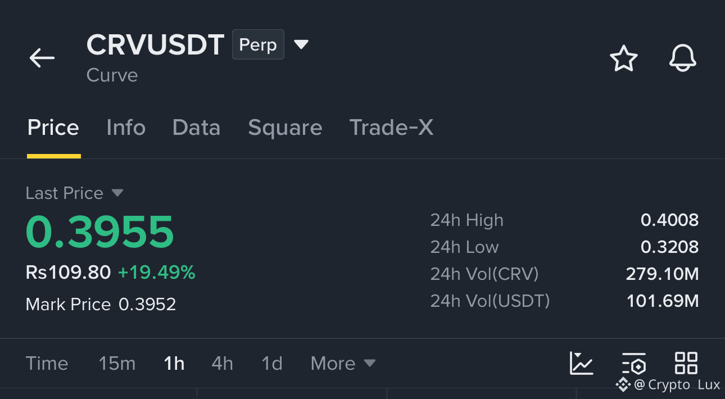The width and height of the screenshot is (725, 399).
Task: Click the CRVUSDT pair title
Action: pyautogui.click(x=155, y=44)
